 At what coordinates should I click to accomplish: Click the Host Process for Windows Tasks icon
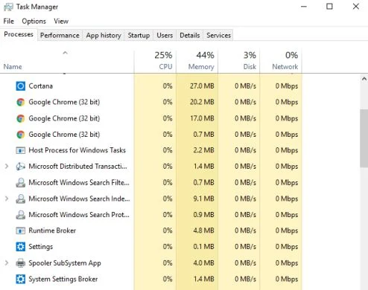20,150
